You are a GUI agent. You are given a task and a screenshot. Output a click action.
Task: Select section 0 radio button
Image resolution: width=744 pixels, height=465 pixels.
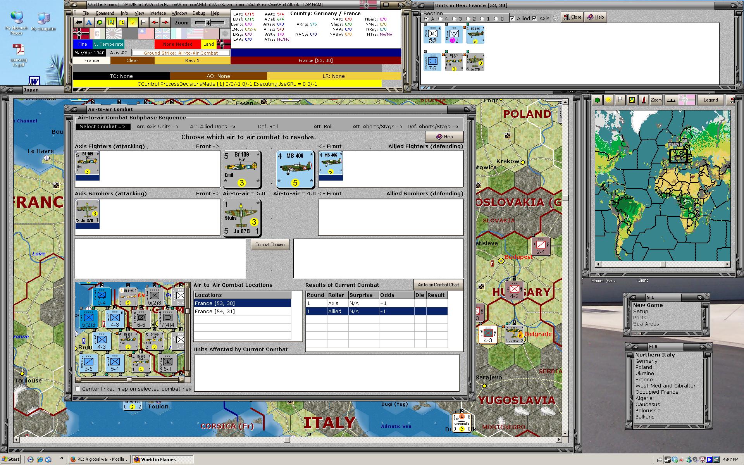point(496,19)
